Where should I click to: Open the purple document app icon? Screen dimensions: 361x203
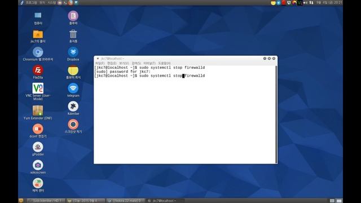(73, 16)
